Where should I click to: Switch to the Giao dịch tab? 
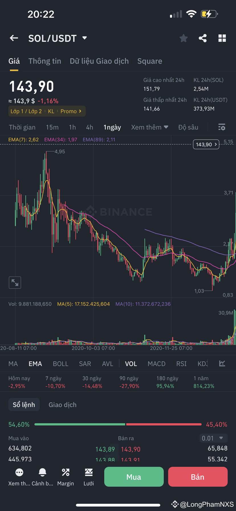coord(62,404)
